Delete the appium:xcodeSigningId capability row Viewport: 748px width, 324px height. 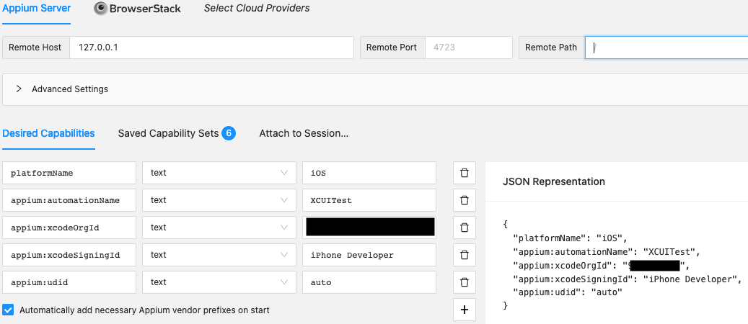(464, 255)
